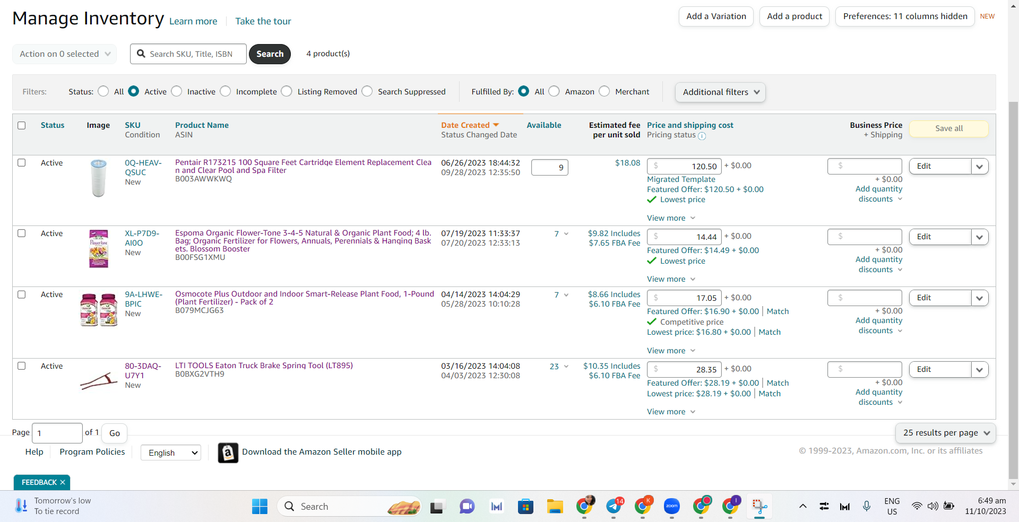Click the Pentair pool filter product thumbnail
This screenshot has width=1019, height=522.
coord(99,178)
